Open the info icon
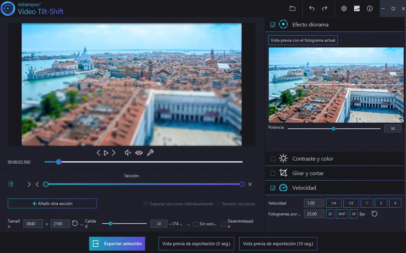The width and height of the screenshot is (406, 253). coord(370,8)
